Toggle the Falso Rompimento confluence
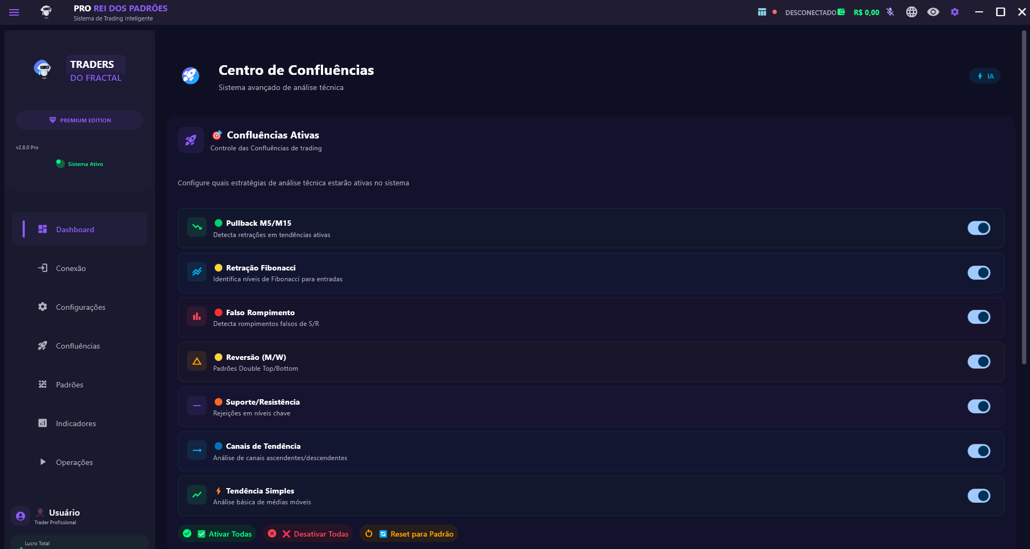This screenshot has height=549, width=1030. click(978, 317)
